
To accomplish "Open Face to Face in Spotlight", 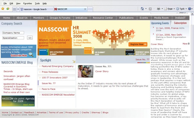I will (48, 89).
